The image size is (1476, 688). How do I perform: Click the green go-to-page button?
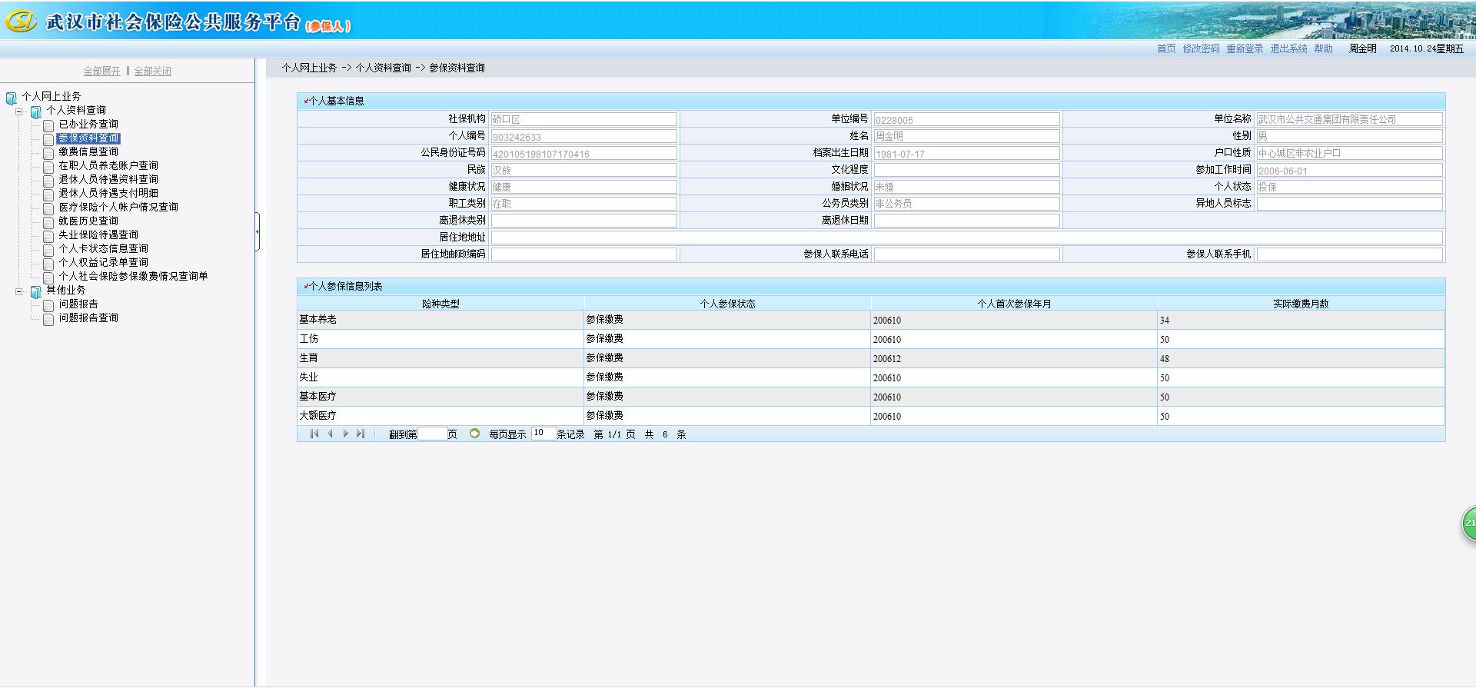(x=474, y=434)
